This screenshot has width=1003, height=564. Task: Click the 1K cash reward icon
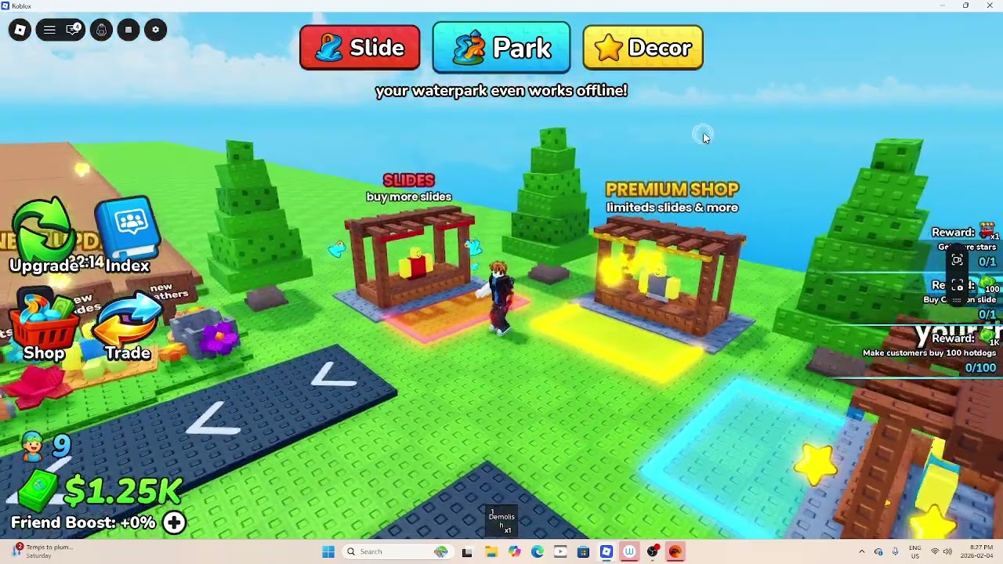click(x=989, y=338)
